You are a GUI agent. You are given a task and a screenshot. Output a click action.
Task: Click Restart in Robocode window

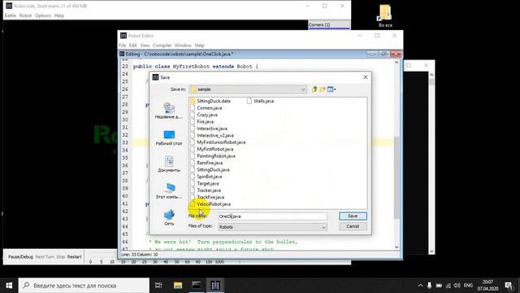pos(74,257)
